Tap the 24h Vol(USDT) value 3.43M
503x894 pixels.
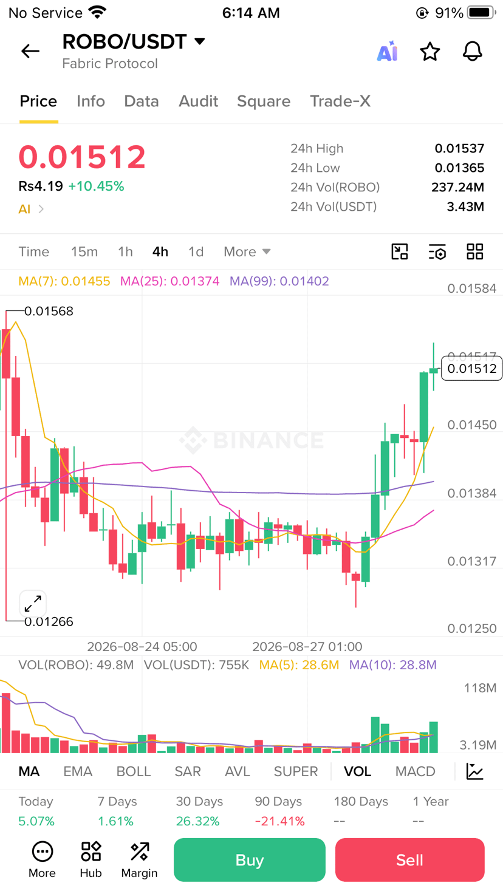[x=465, y=206]
